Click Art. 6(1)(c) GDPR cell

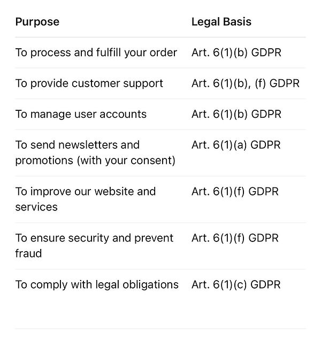coord(236,285)
